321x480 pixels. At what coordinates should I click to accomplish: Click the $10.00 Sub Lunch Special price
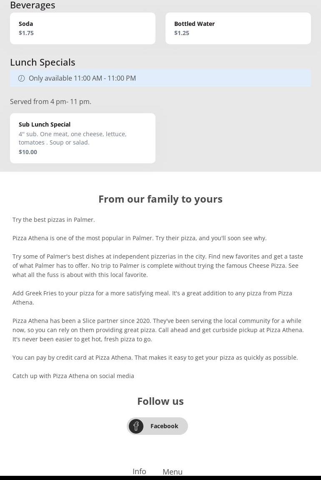[x=28, y=152]
